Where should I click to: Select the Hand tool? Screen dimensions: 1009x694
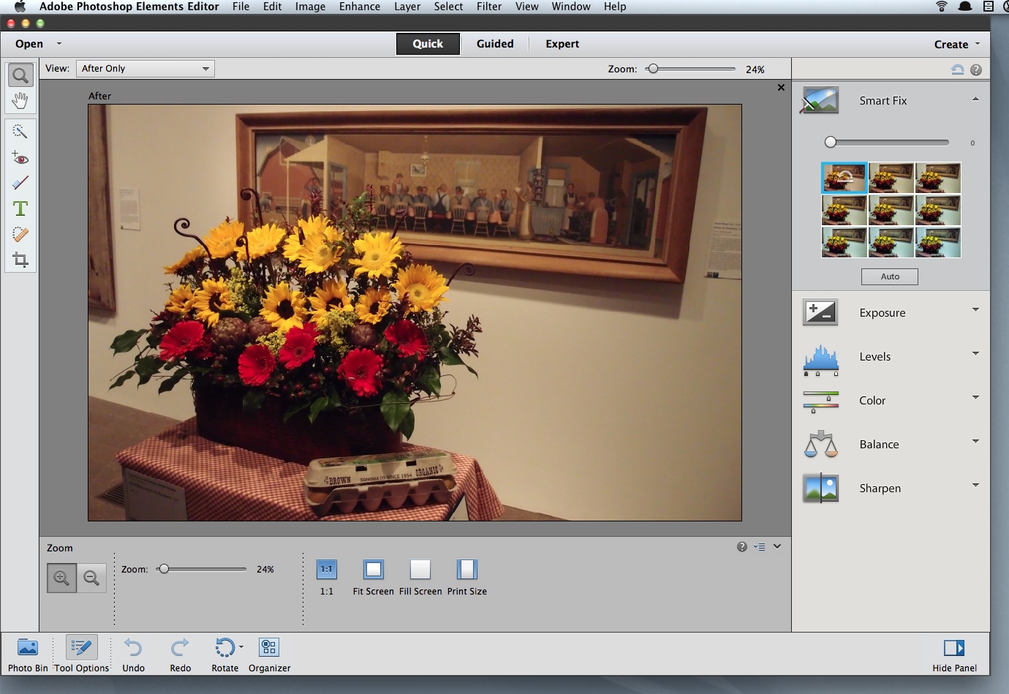(20, 101)
